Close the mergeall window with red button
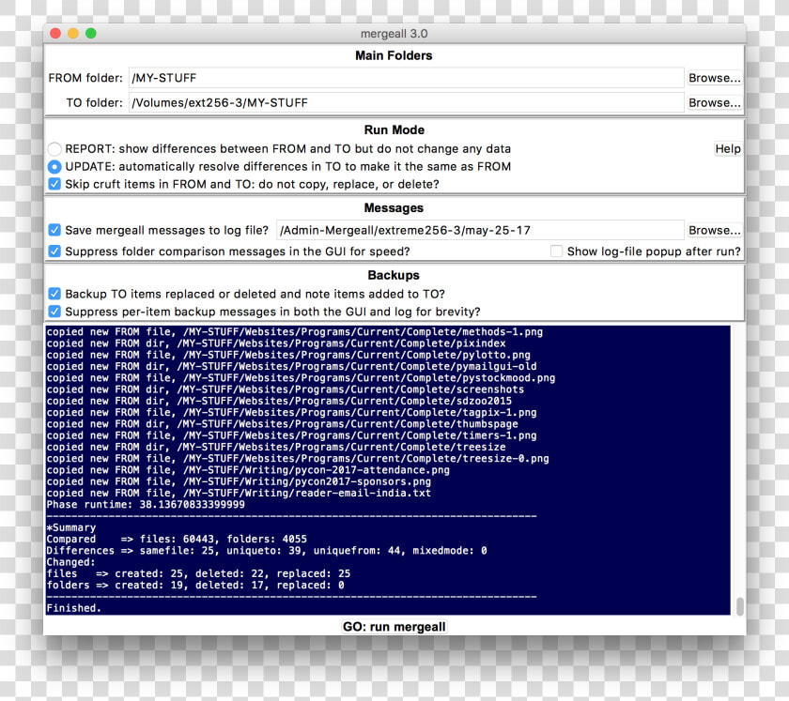 pos(55,33)
